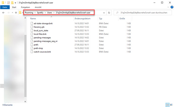This screenshot has width=174, height=107.
Task: Expand chevron after Spotify breadcrumb
Action: pyautogui.click(x=45, y=13)
